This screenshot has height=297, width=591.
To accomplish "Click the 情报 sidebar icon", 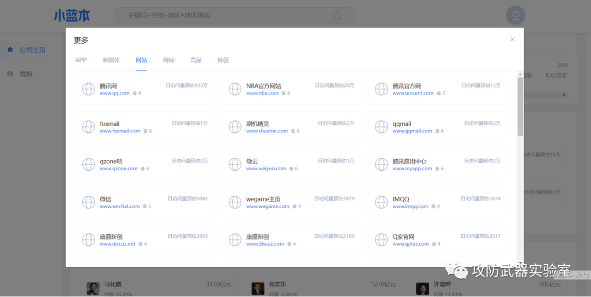I will pyautogui.click(x=10, y=74).
